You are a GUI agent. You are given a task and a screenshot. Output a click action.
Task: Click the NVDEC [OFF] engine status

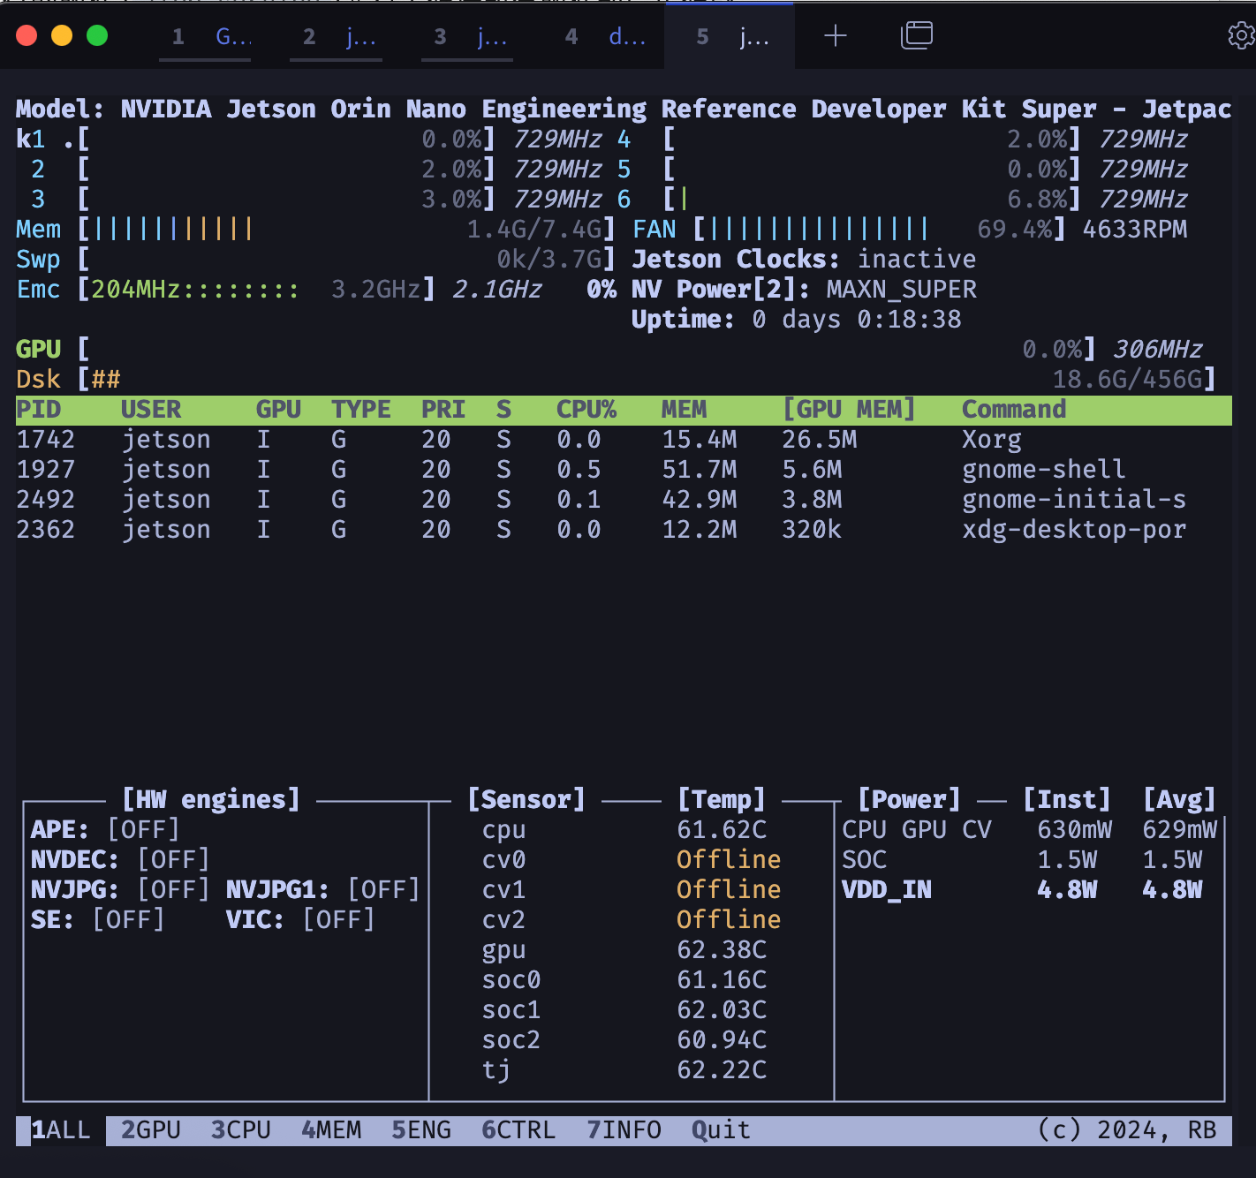pyautogui.click(x=120, y=860)
